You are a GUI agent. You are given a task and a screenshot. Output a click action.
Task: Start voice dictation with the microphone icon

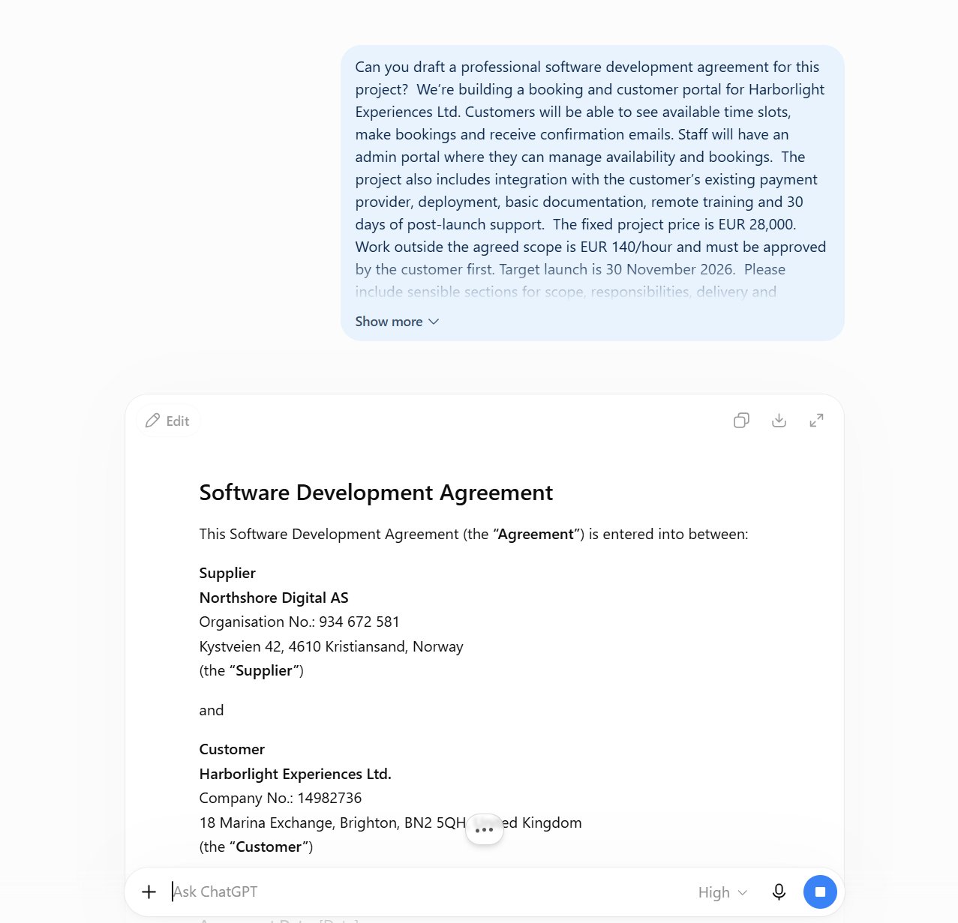pyautogui.click(x=779, y=892)
